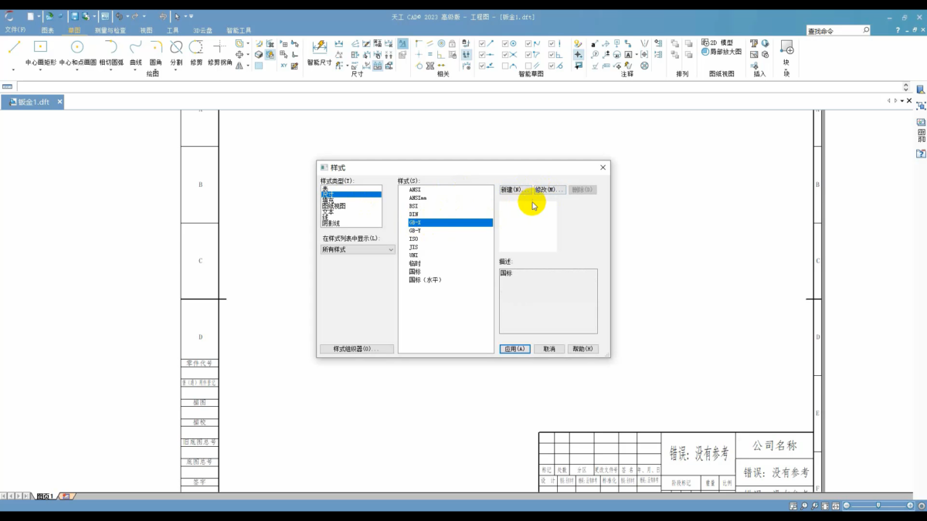
Task: Toggle the circle-center checkbox in 智能草图
Action: pyautogui.click(x=506, y=43)
